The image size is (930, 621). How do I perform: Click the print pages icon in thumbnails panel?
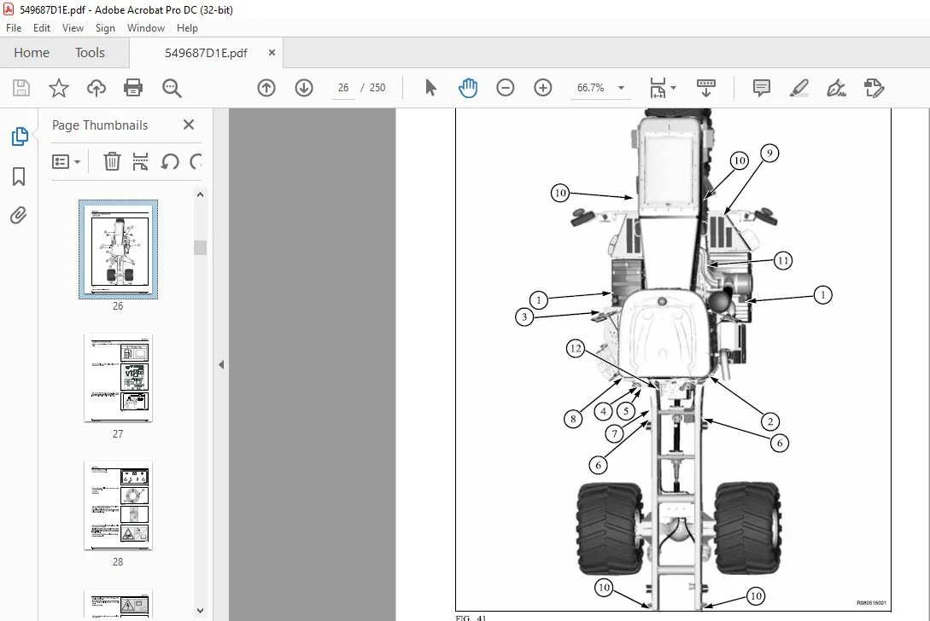(140, 161)
